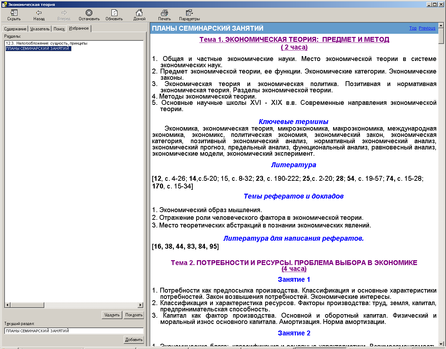Follow the Top link in header
The image size is (446, 349).
tap(413, 28)
